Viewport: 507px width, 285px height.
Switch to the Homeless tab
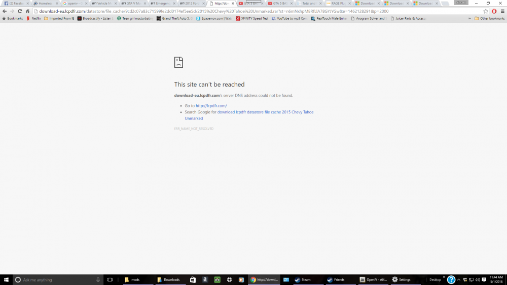pos(46,3)
